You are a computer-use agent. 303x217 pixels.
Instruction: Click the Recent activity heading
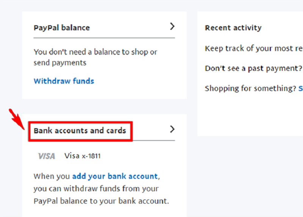pos(233,28)
